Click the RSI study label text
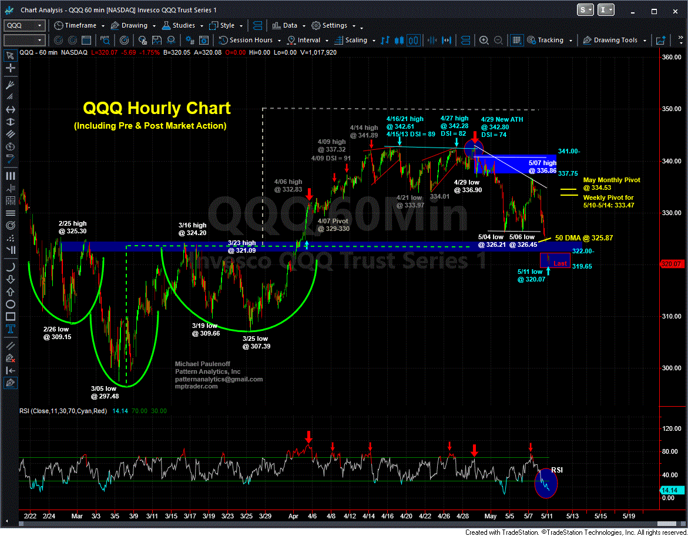This screenshot has height=536, width=688. (x=63, y=411)
